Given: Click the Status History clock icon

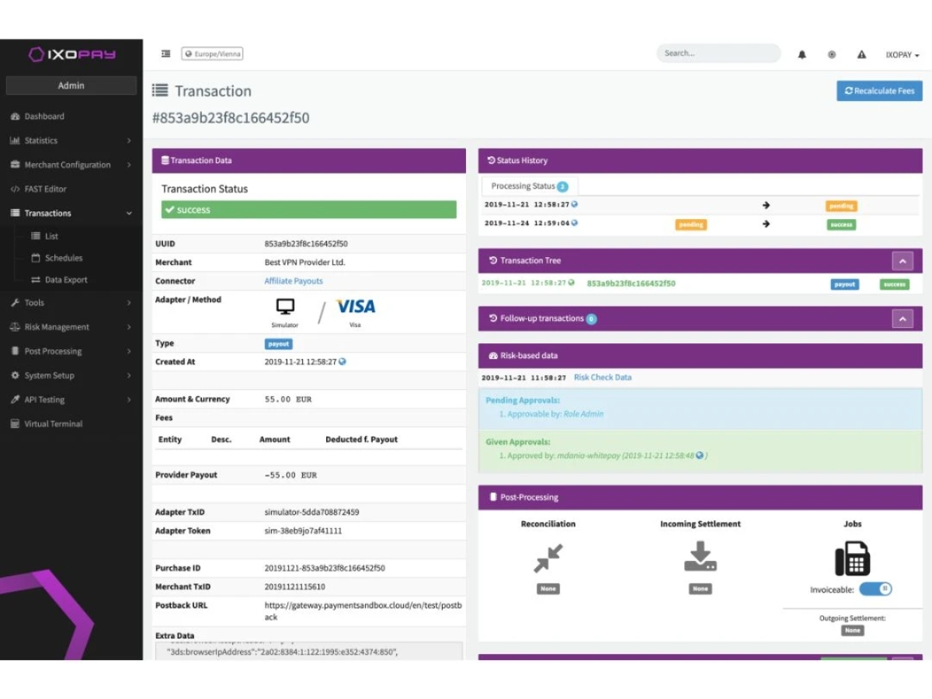Looking at the screenshot, I should tap(491, 161).
